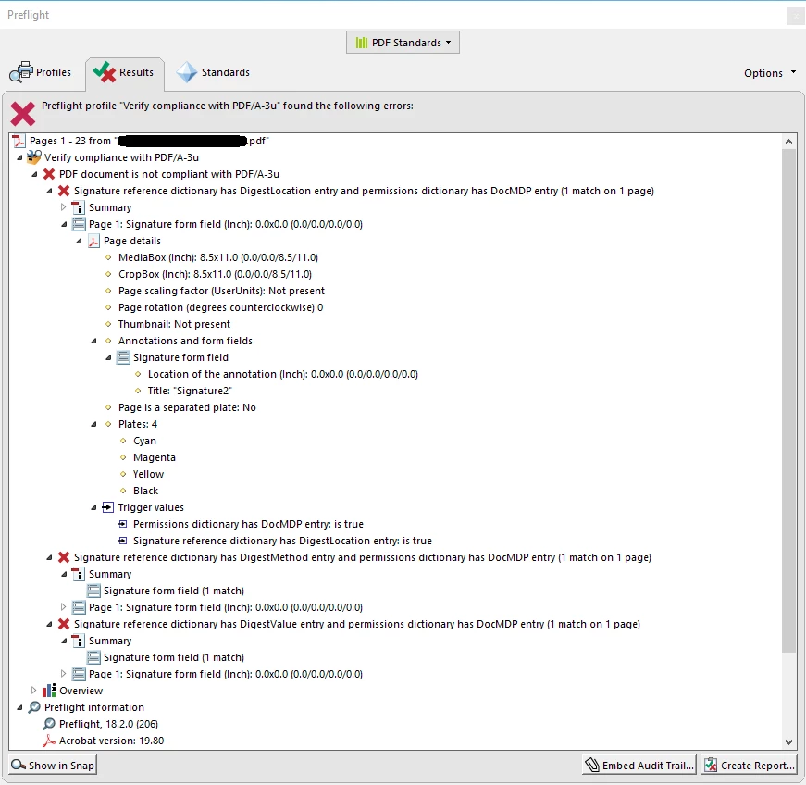
Task: Click the vertical scrollbar thumb
Action: (x=788, y=401)
